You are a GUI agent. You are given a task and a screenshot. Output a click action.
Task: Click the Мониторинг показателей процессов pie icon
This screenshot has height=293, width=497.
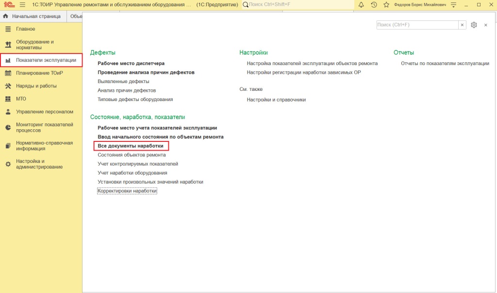point(8,128)
